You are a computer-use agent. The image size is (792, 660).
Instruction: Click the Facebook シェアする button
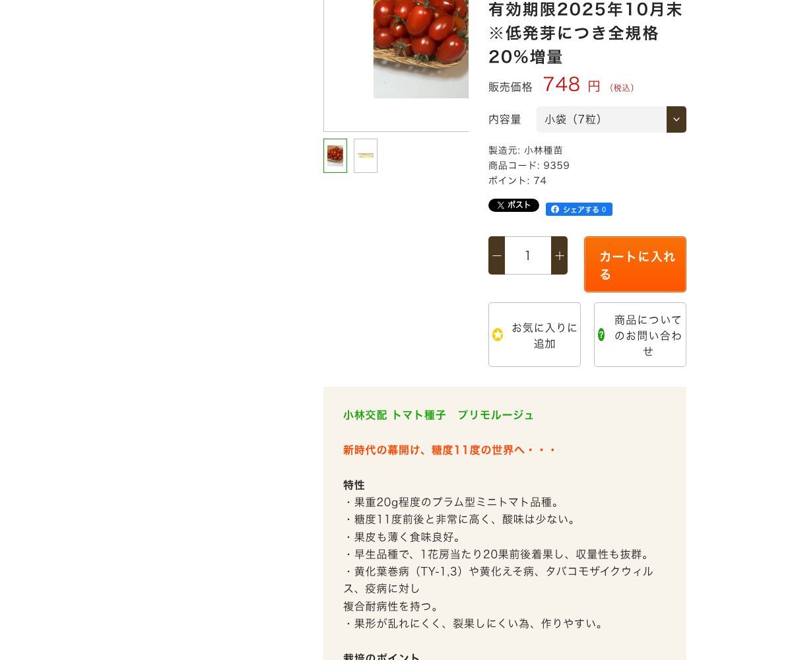point(579,209)
